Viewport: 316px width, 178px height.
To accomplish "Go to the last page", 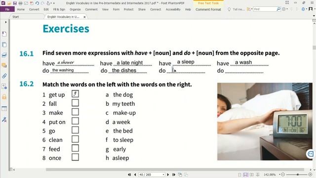I will 173,175.
